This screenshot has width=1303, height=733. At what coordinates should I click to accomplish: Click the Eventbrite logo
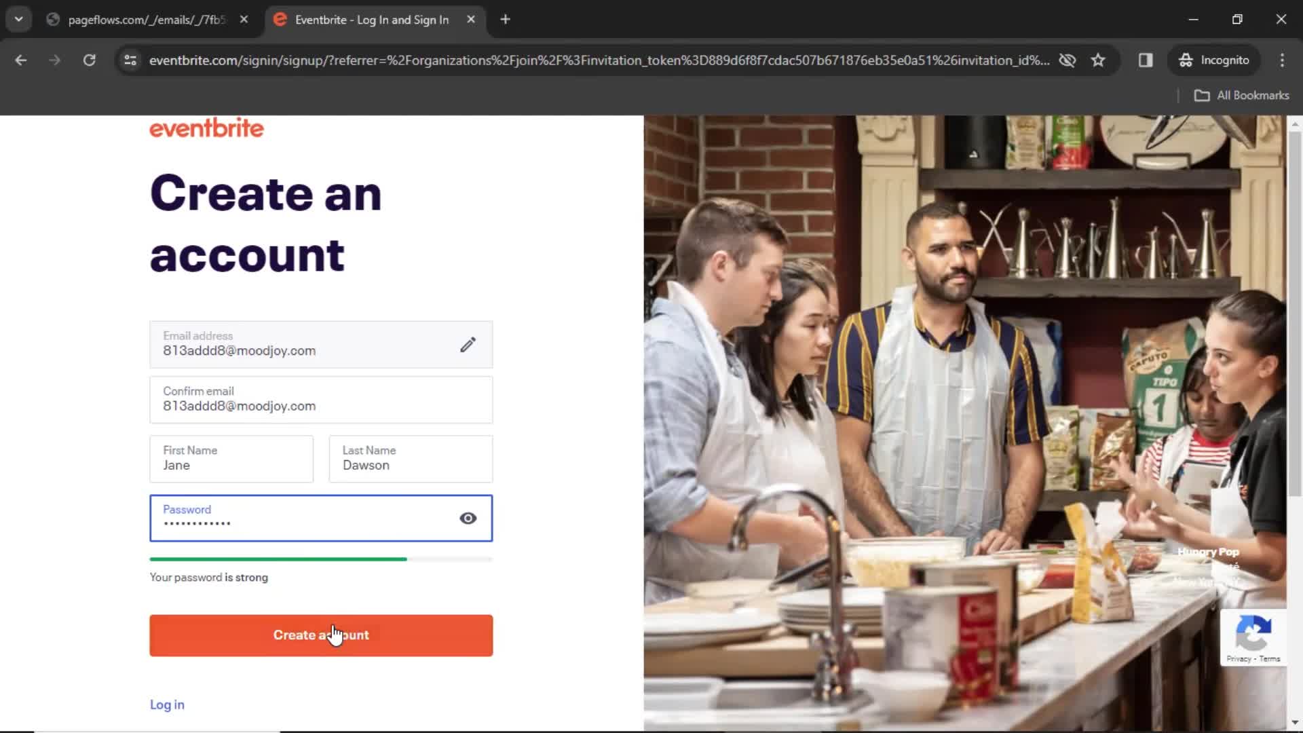pos(206,128)
